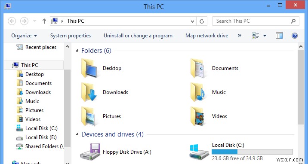Select Pictures in the navigation tree
The image size is (308, 164).
[30, 110]
